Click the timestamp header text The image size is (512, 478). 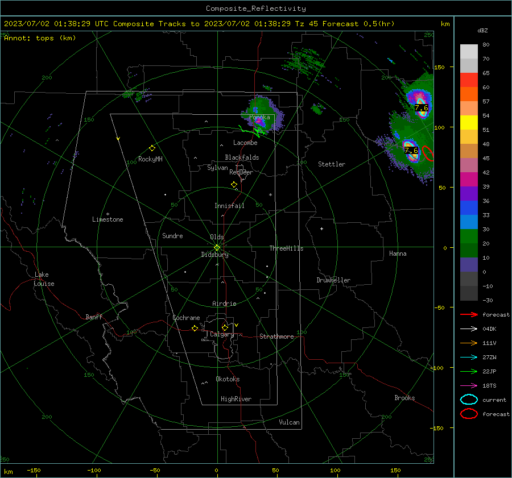(199, 24)
